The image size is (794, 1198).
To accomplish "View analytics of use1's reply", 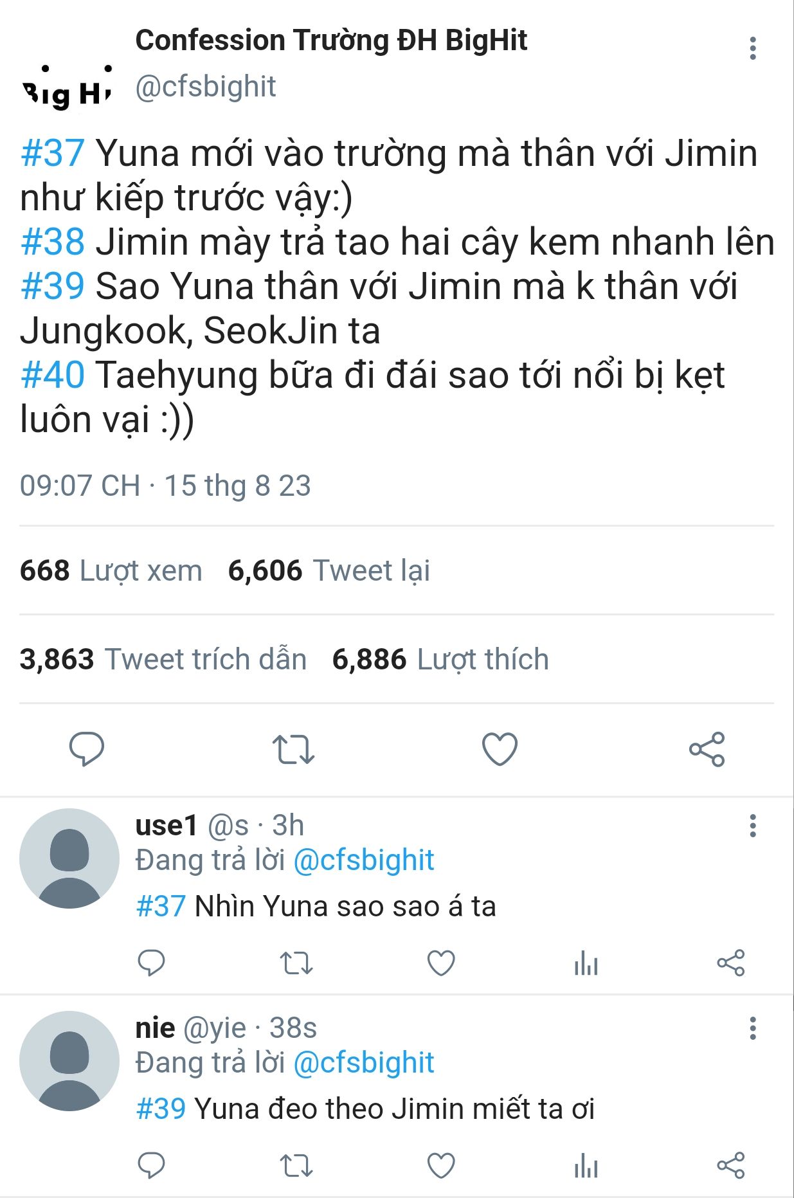I will pos(586,963).
